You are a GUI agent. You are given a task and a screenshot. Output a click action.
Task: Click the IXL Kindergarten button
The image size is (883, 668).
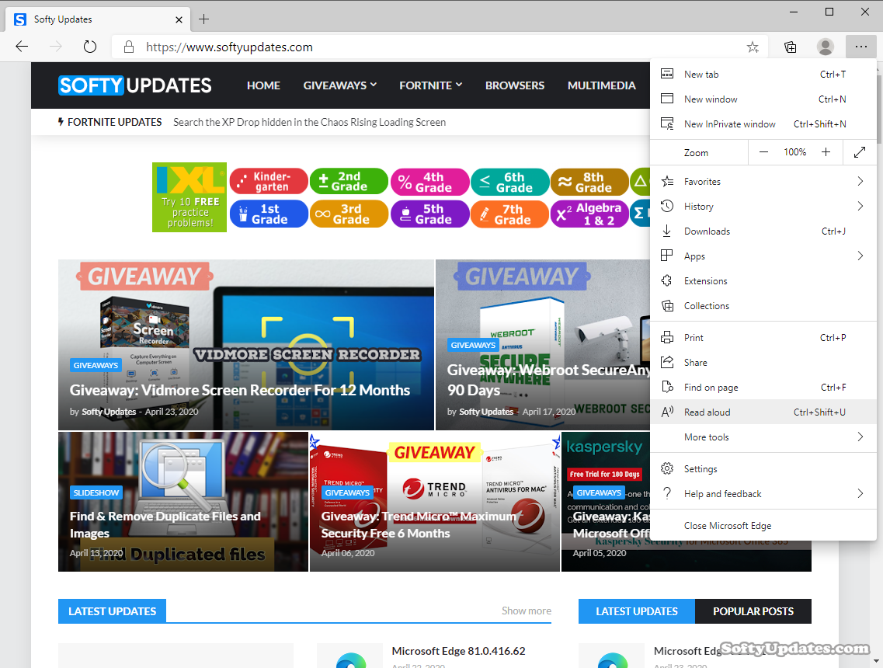[269, 181]
